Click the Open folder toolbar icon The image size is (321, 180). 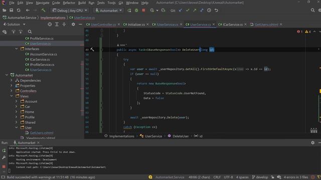pos(4,10)
